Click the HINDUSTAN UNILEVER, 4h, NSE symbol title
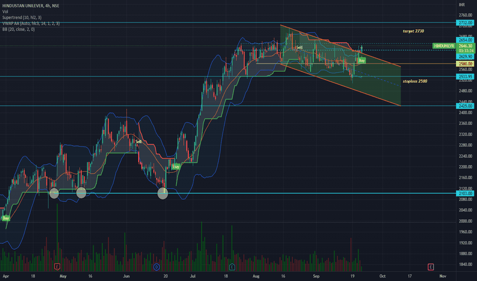 [x=31, y=6]
